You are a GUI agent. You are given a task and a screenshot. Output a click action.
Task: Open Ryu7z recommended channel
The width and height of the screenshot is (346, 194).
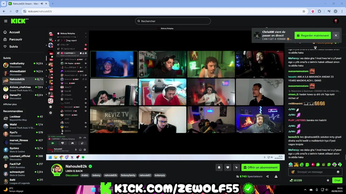tap(23, 134)
